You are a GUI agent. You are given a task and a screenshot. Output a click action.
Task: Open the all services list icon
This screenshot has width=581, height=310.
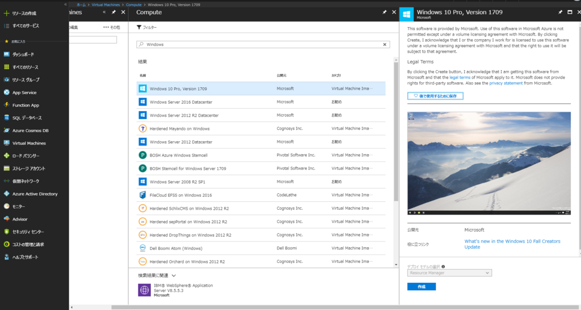coord(6,26)
